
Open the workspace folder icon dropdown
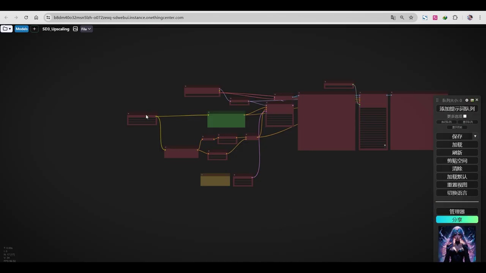click(x=6, y=29)
